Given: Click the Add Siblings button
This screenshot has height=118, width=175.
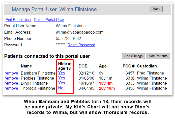Looking at the screenshot, I should pos(133,56).
